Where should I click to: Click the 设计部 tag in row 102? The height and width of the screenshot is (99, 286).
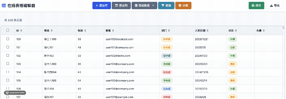(167, 56)
